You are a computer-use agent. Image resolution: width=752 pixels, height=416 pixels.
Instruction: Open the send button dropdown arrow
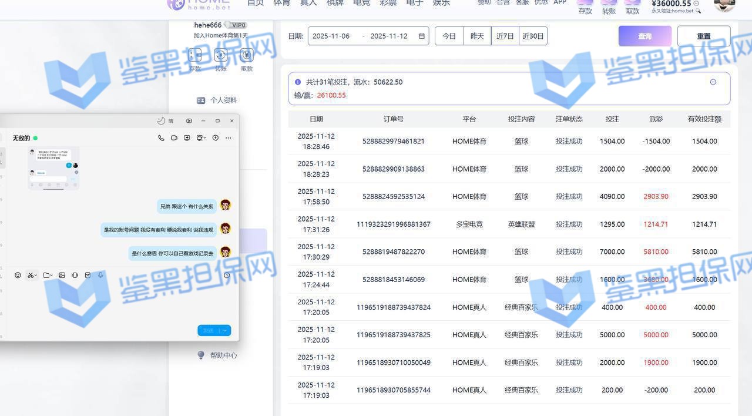225,331
